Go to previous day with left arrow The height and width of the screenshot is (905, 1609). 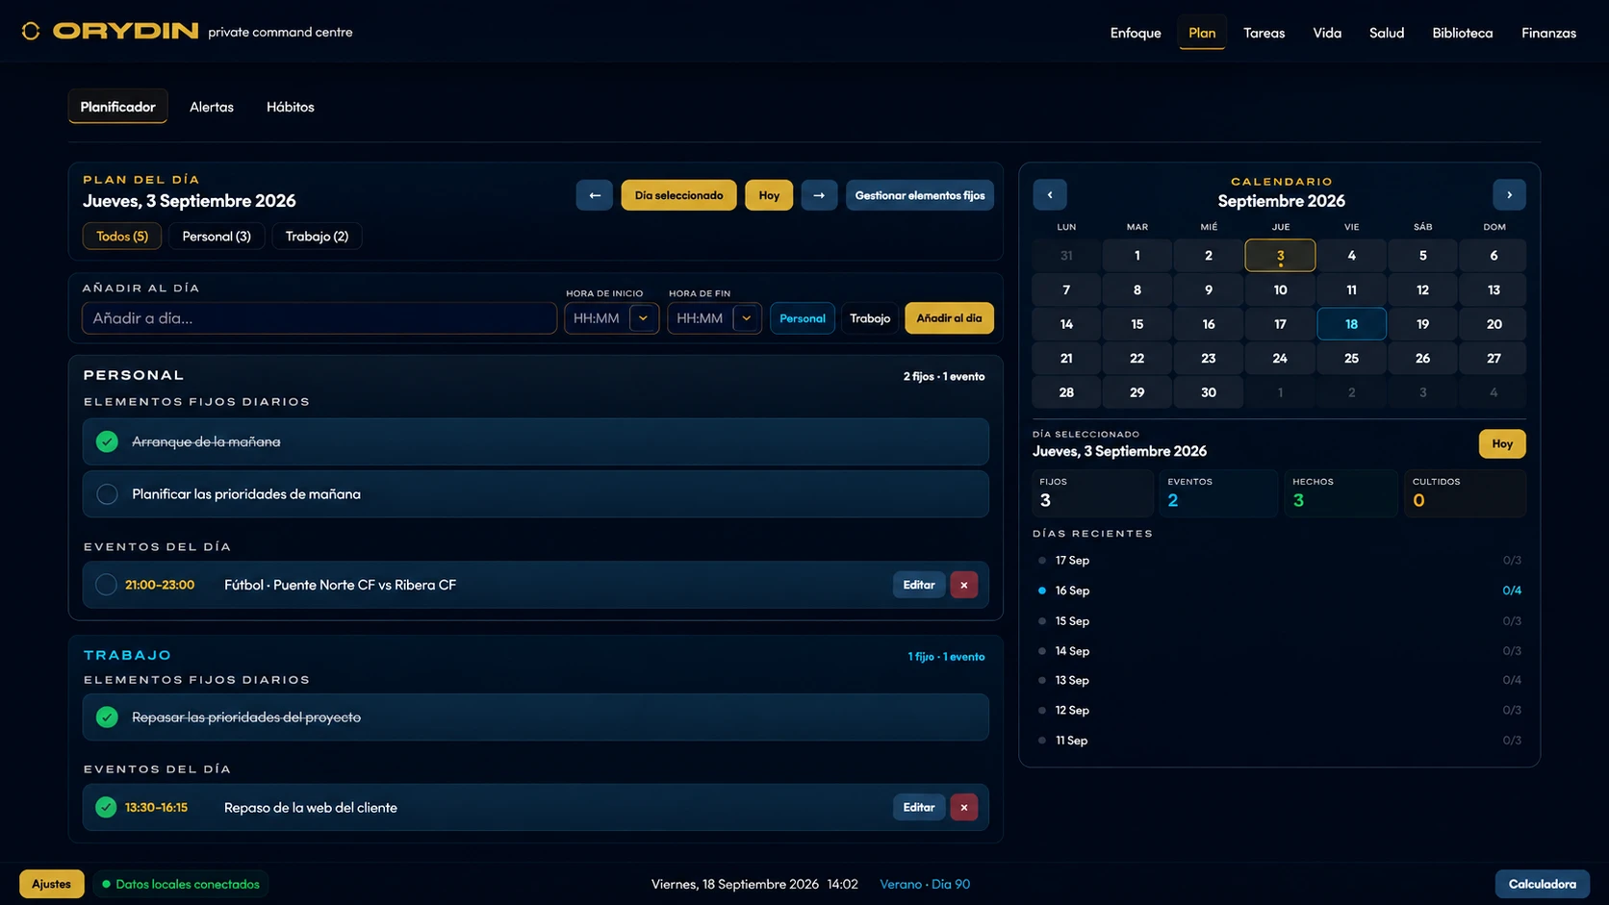(594, 195)
